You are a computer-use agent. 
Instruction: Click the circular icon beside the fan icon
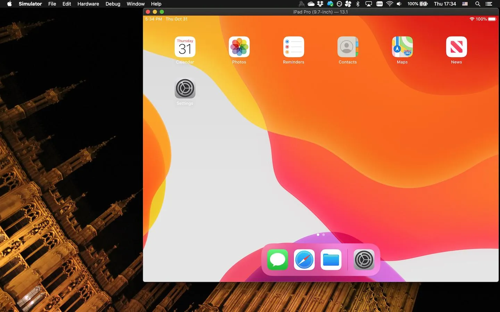(339, 4)
